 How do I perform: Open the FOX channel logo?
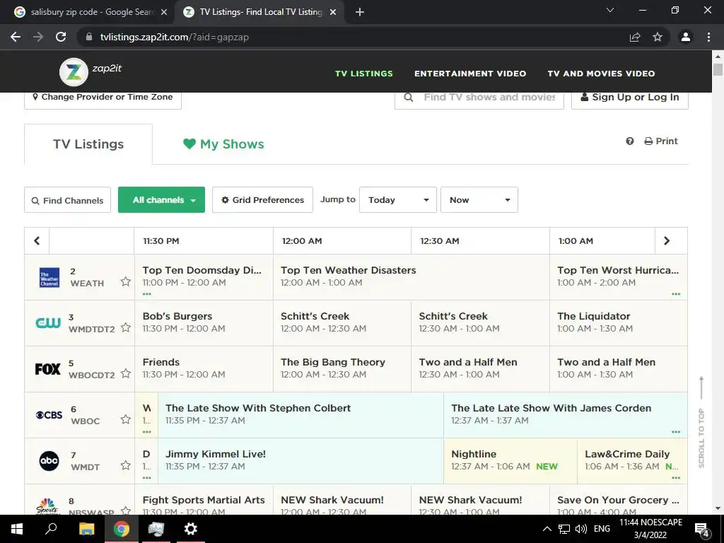click(x=48, y=369)
